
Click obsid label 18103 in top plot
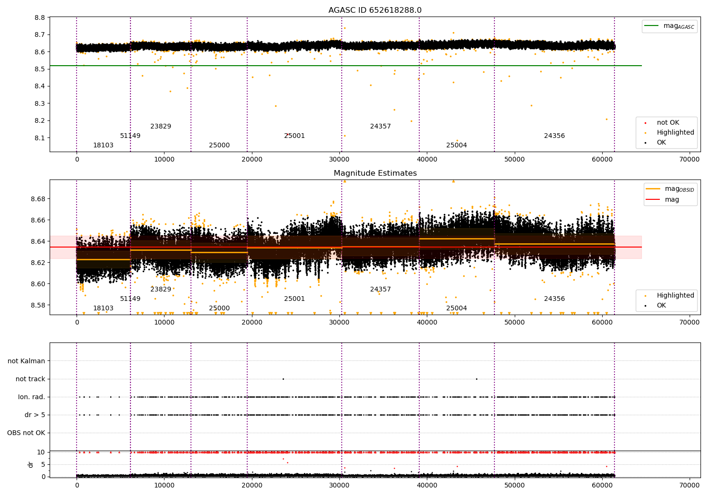point(103,145)
